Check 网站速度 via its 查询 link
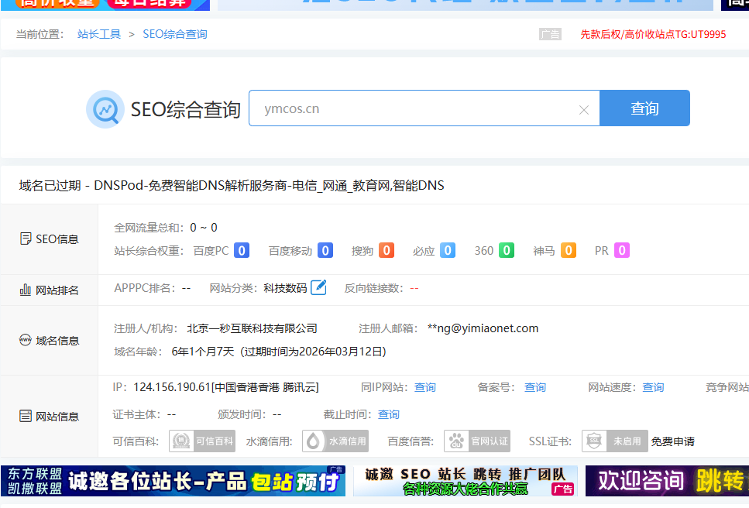The width and height of the screenshot is (749, 508). pyautogui.click(x=653, y=387)
